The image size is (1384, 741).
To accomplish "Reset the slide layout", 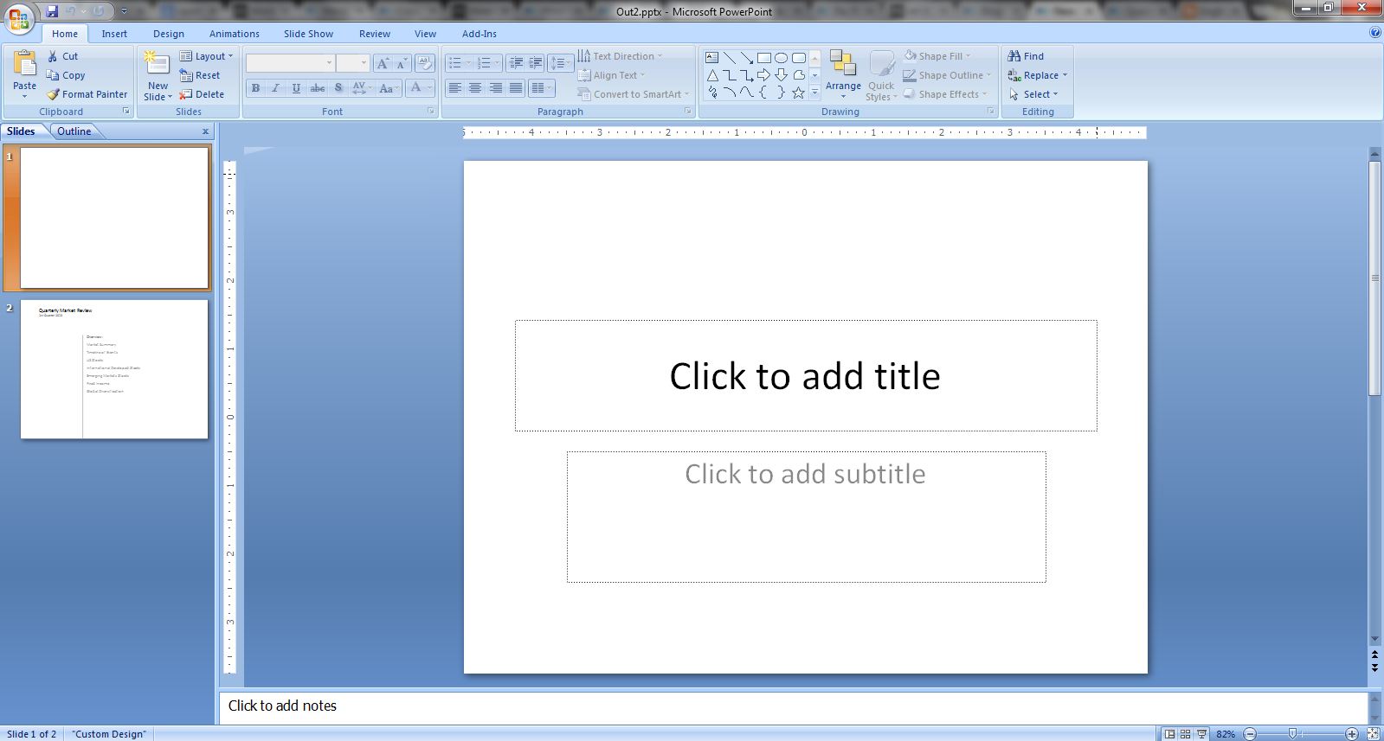I will point(201,75).
